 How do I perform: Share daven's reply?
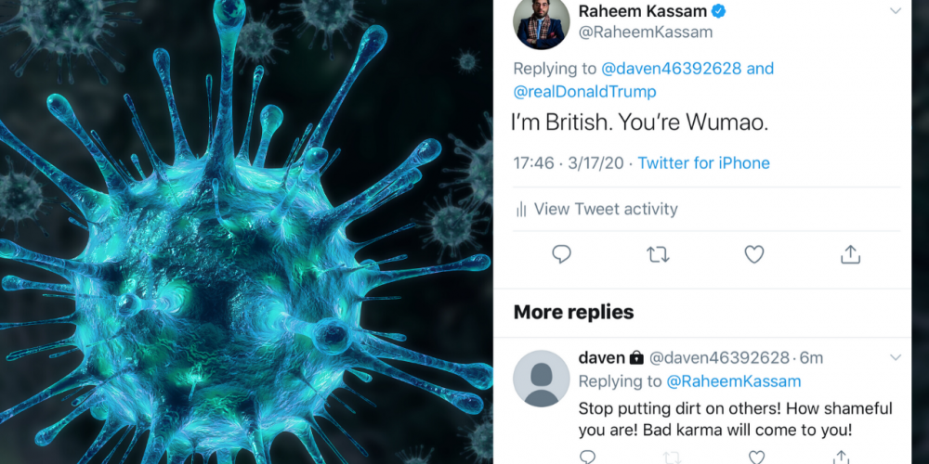(x=842, y=457)
